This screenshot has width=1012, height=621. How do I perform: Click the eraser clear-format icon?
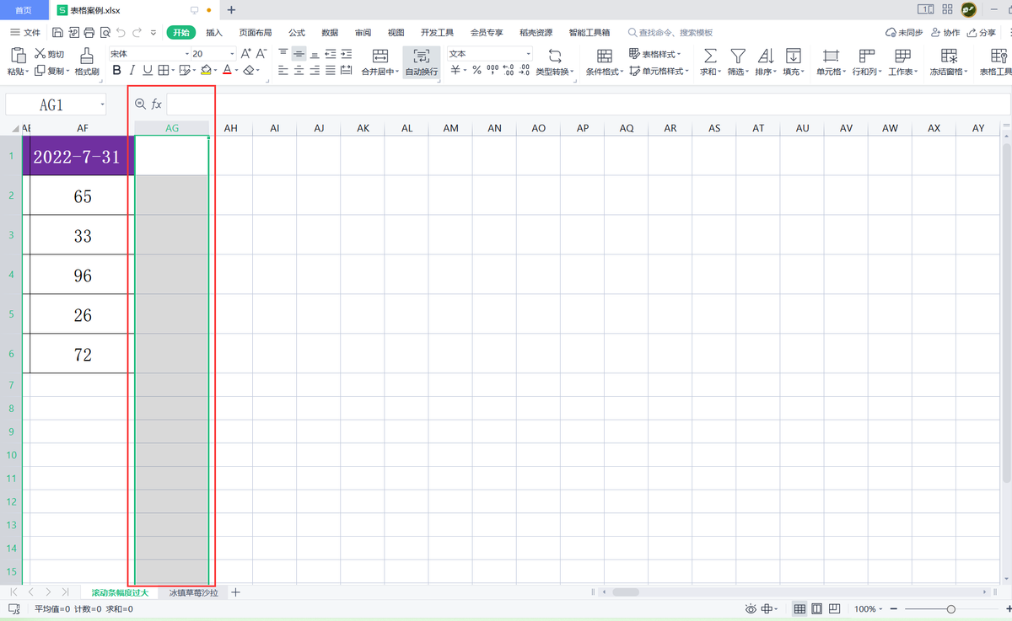click(x=250, y=71)
